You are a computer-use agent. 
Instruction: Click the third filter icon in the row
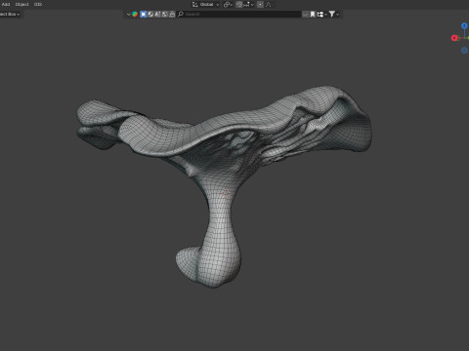[157, 14]
